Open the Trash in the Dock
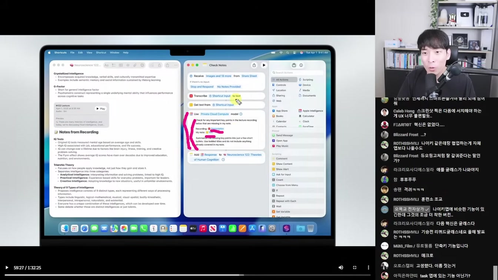 (311, 229)
